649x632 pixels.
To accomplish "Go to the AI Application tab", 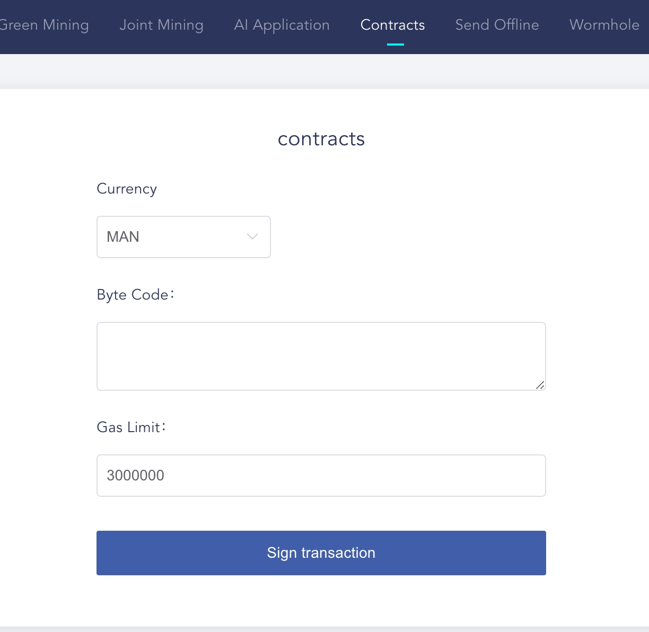I will coord(282,25).
